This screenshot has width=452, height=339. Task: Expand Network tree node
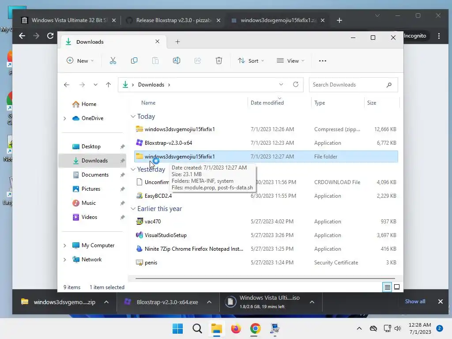click(64, 260)
